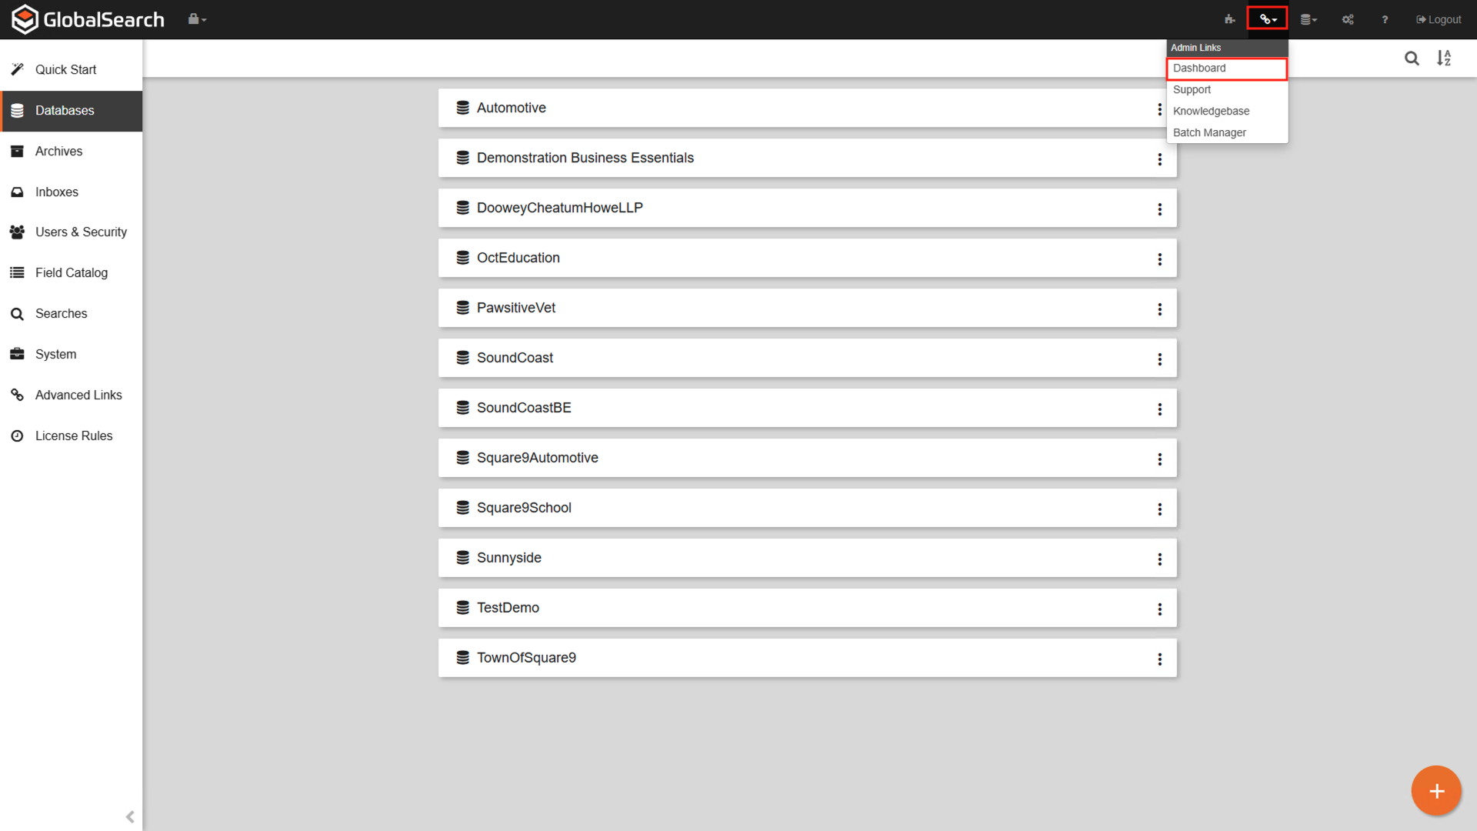Image resolution: width=1477 pixels, height=831 pixels.
Task: Expand the Automotive database options menu
Action: (x=1159, y=108)
